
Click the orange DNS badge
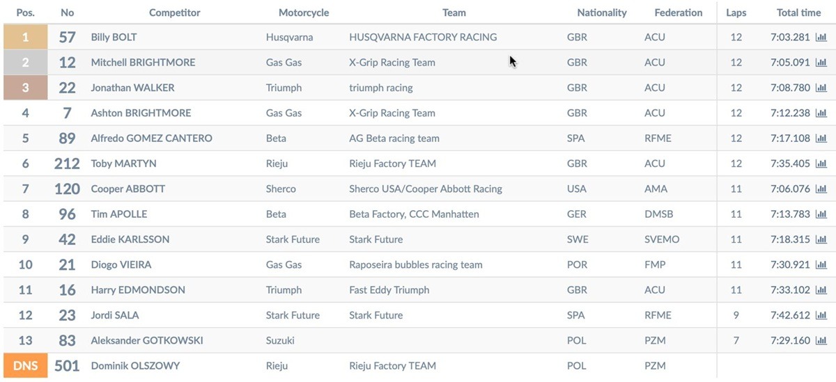25,366
